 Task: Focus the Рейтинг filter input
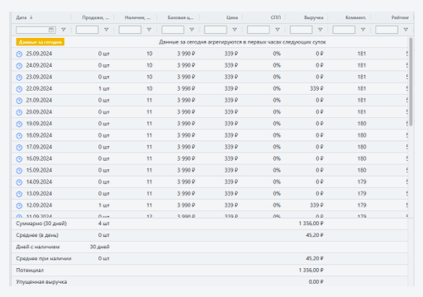(x=387, y=30)
